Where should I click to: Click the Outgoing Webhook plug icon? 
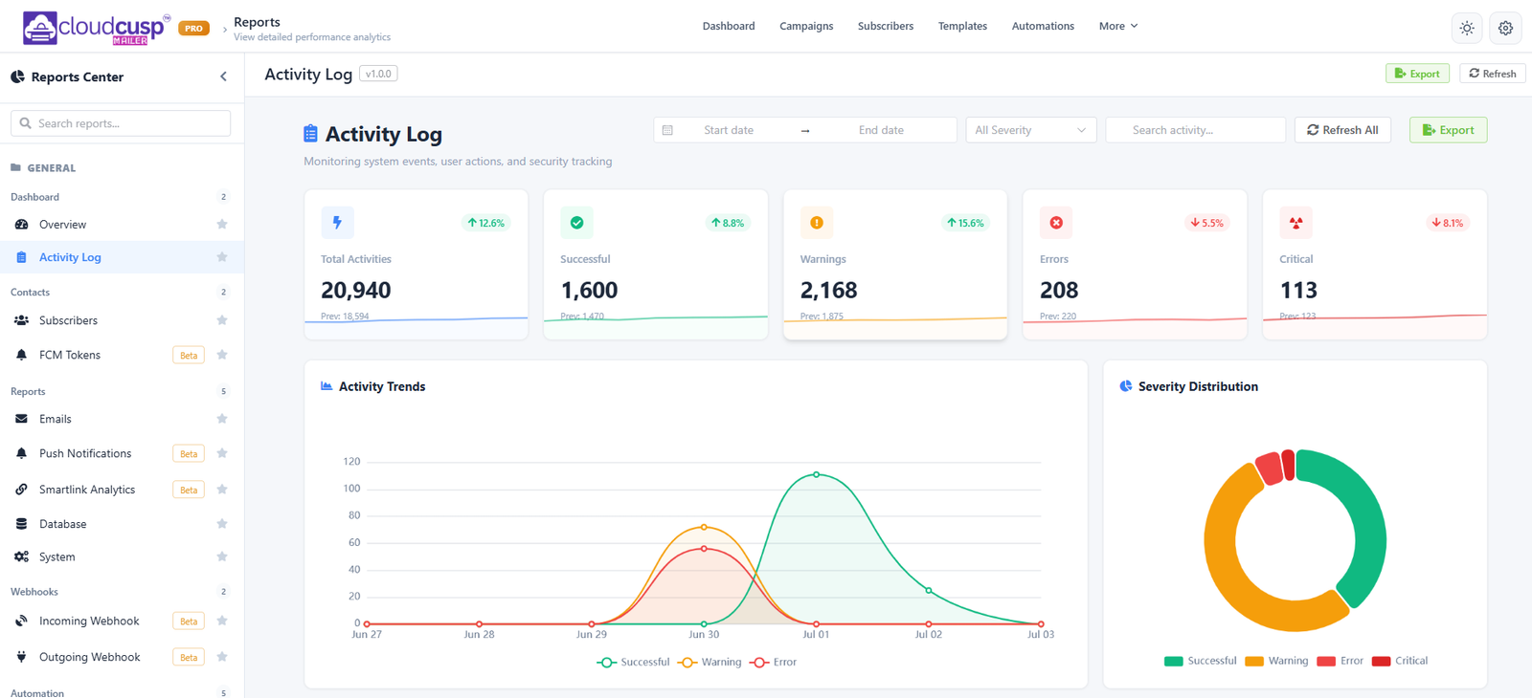21,657
